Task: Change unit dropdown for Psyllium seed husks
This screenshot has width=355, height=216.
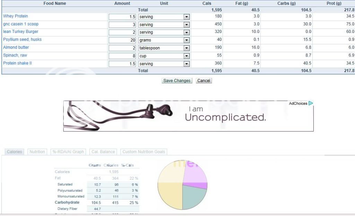Action: (187, 40)
